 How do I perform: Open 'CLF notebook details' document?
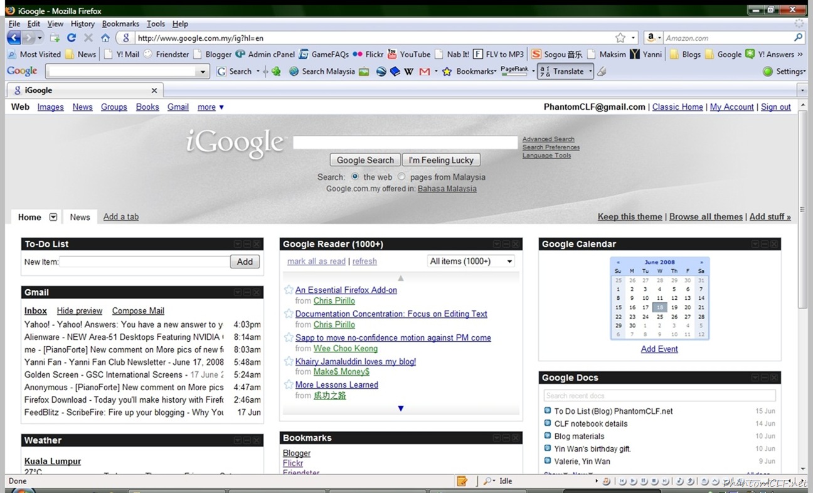591,423
